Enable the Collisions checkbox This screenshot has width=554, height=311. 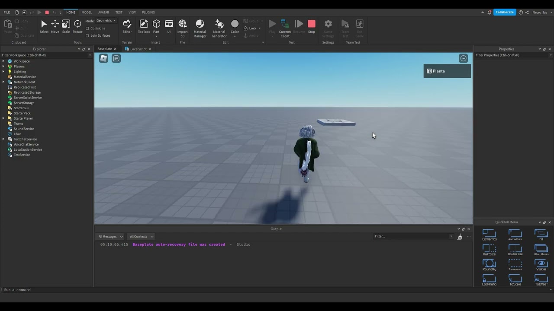pyautogui.click(x=87, y=29)
